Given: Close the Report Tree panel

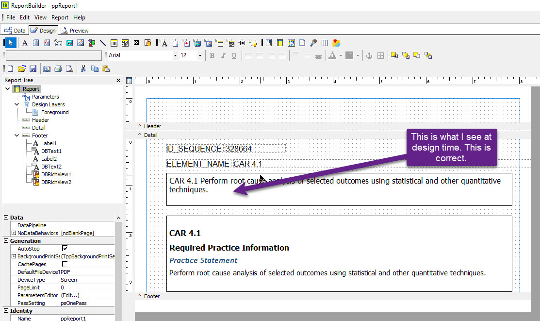Looking at the screenshot, I should (x=118, y=80).
